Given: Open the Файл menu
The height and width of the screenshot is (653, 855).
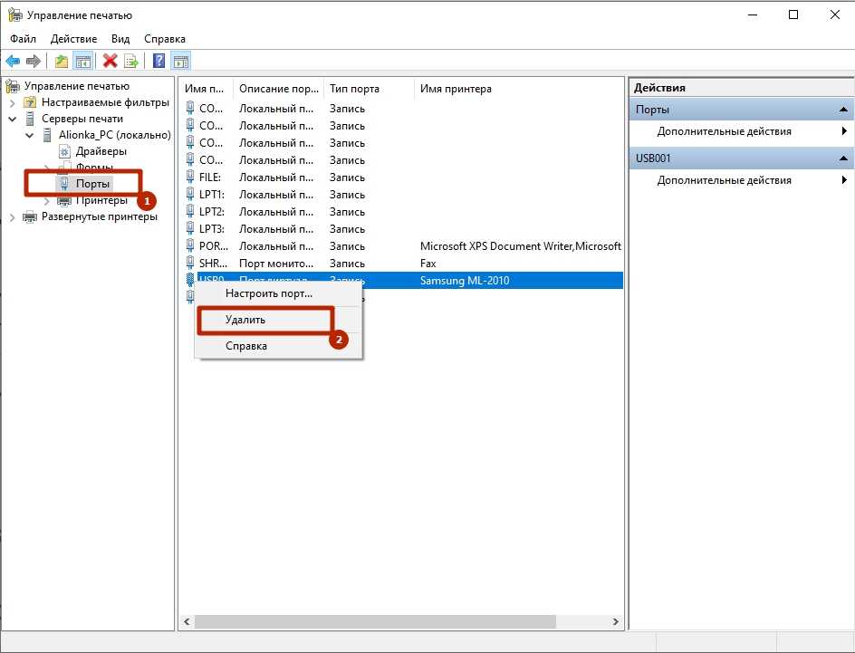Looking at the screenshot, I should 23,39.
